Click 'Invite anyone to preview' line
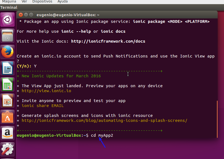This screenshot has height=159, width=224. (74, 101)
